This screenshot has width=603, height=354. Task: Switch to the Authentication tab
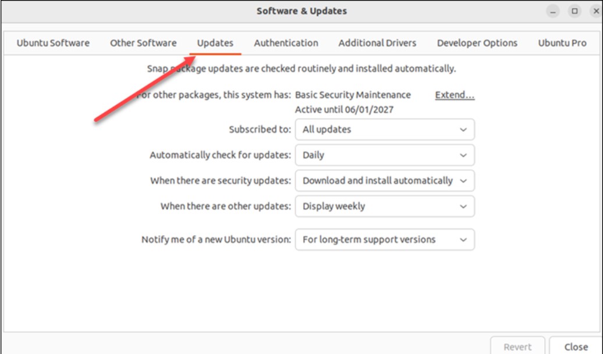285,42
